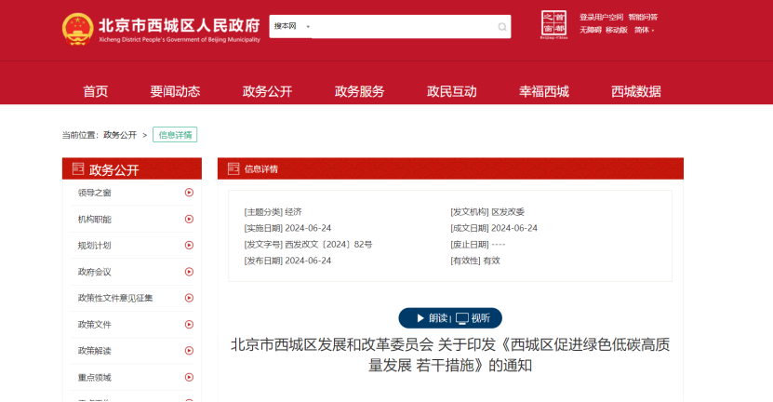Open the 政务服务 nav menu
Viewport: 773px width, 402px height.
click(x=359, y=91)
